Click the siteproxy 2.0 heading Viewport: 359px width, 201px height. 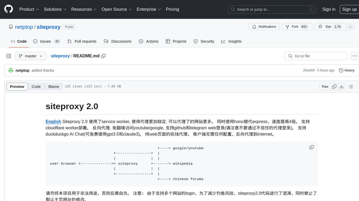pos(72,106)
